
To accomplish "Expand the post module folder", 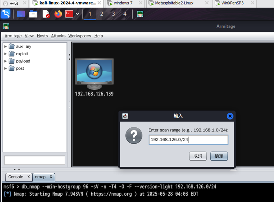I will [5, 68].
